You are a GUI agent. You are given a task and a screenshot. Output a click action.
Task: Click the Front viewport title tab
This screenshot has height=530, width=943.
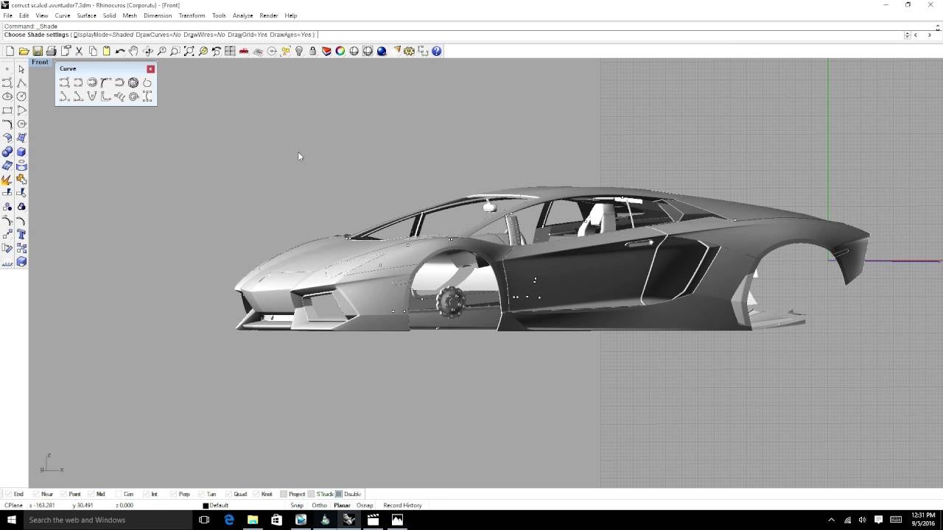coord(40,63)
